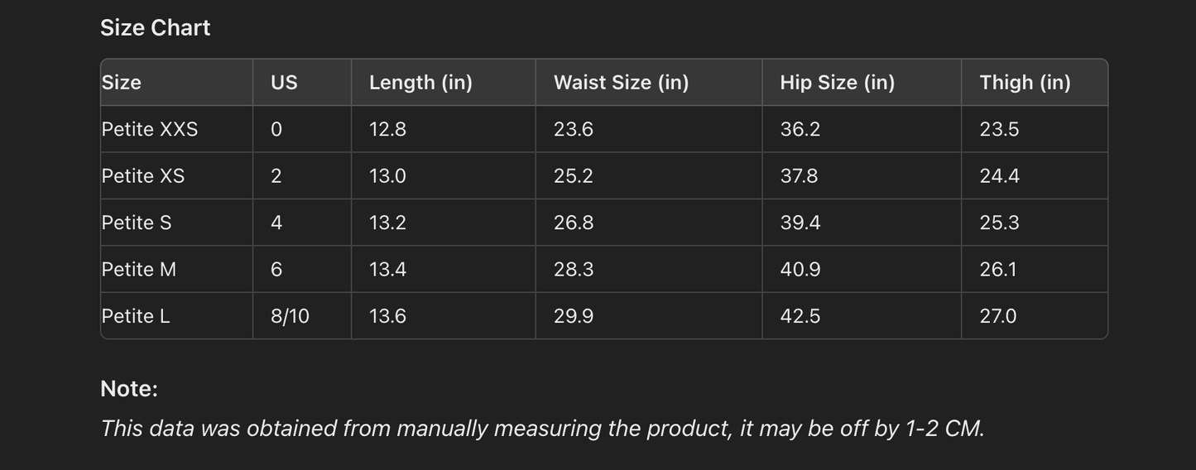Click the Petite M size cell
This screenshot has height=470, width=1196.
tap(139, 270)
